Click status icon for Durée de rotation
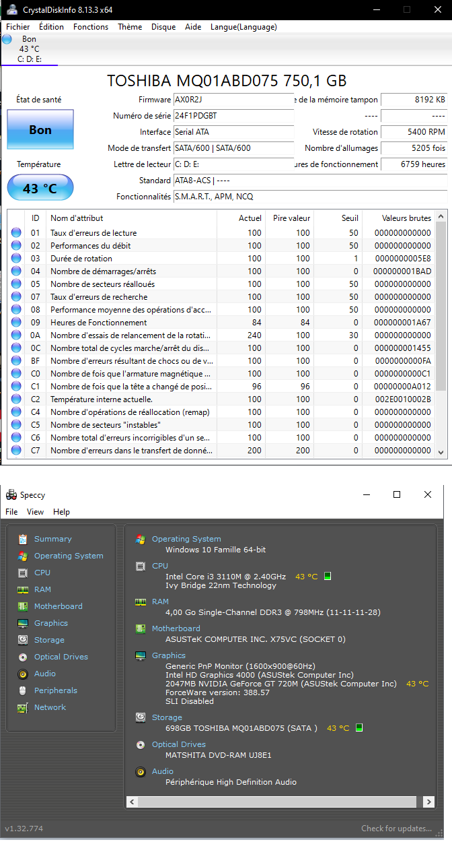 [17, 259]
